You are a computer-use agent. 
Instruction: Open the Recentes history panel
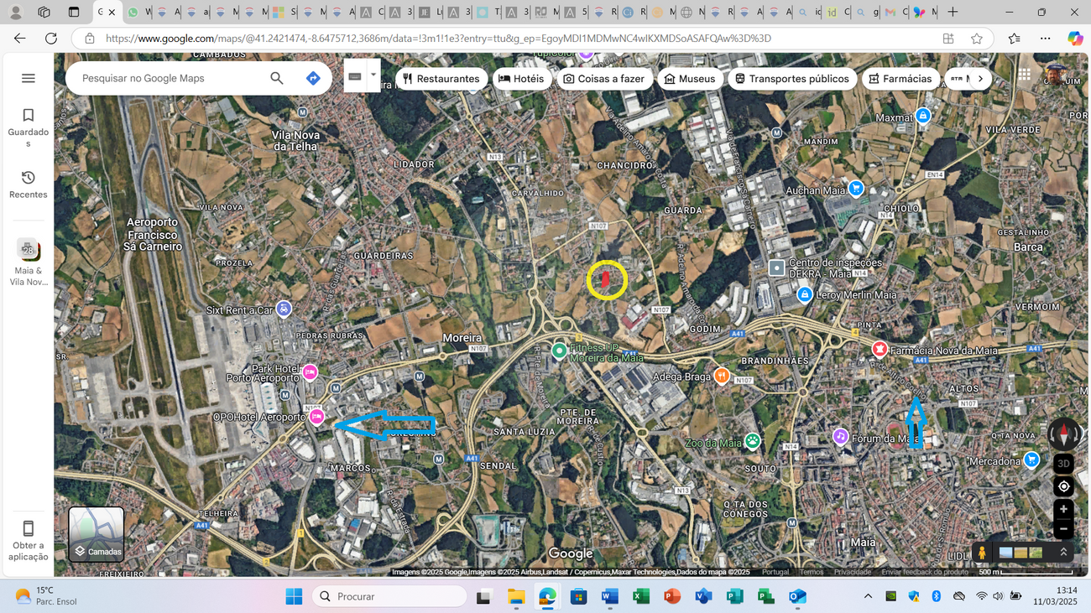29,184
